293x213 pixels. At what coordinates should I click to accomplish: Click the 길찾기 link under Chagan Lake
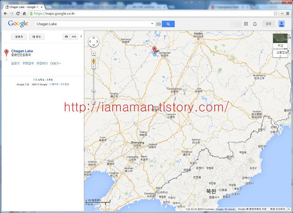tap(15, 63)
